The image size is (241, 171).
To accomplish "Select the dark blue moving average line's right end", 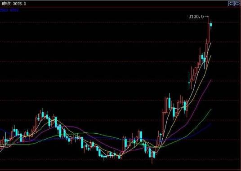I will [x=210, y=123].
